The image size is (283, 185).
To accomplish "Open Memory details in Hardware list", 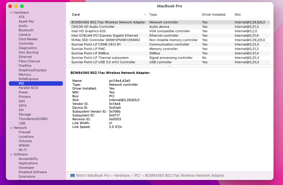I will [x=25, y=74].
